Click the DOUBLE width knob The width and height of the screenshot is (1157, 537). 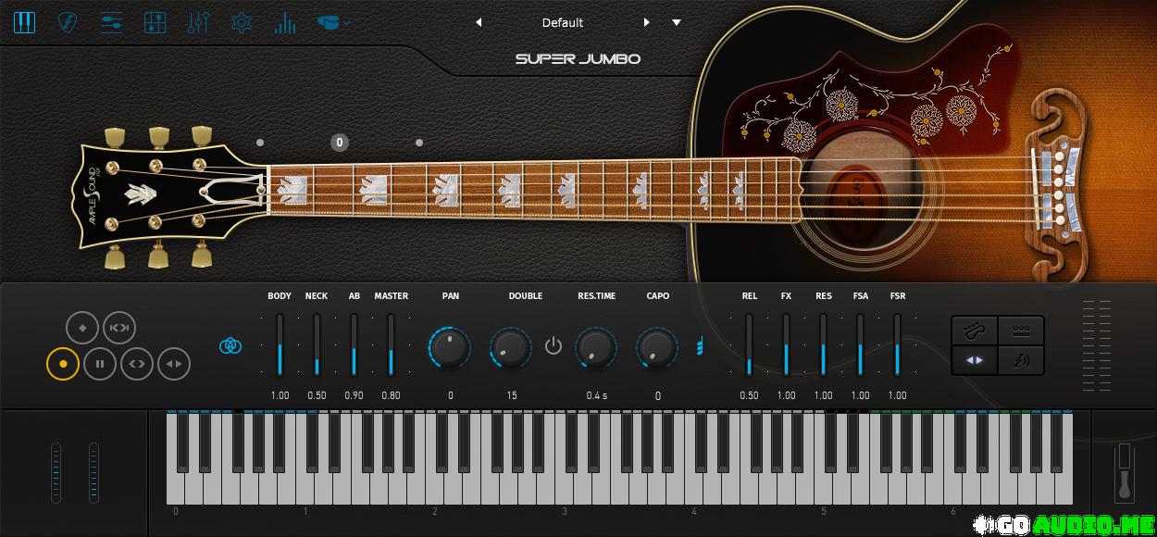[x=511, y=348]
